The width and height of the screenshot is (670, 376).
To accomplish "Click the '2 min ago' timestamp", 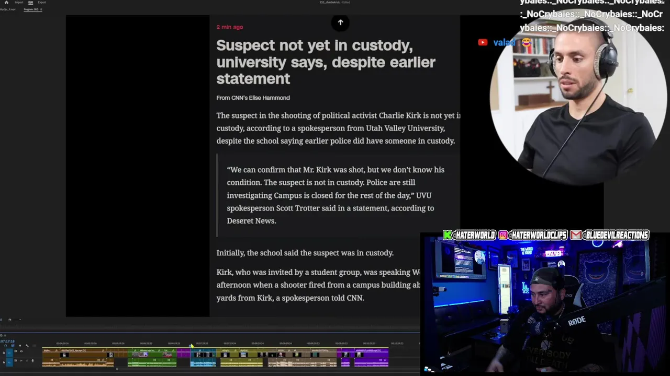I will [x=230, y=27].
